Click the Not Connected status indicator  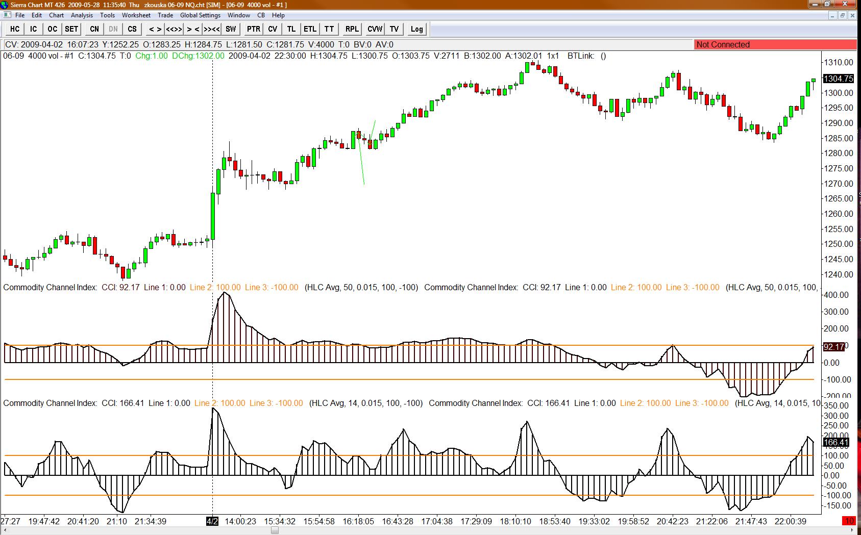coord(775,44)
